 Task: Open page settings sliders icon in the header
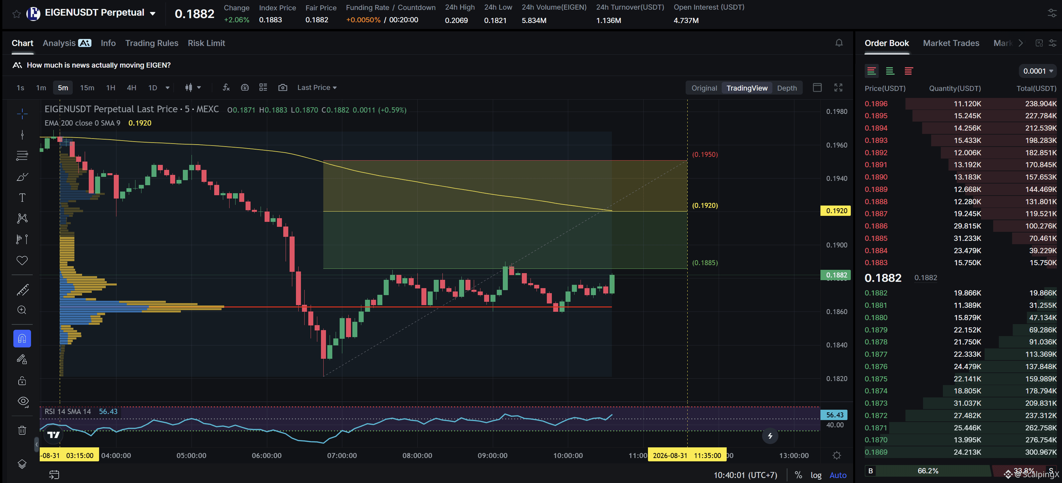1052,14
